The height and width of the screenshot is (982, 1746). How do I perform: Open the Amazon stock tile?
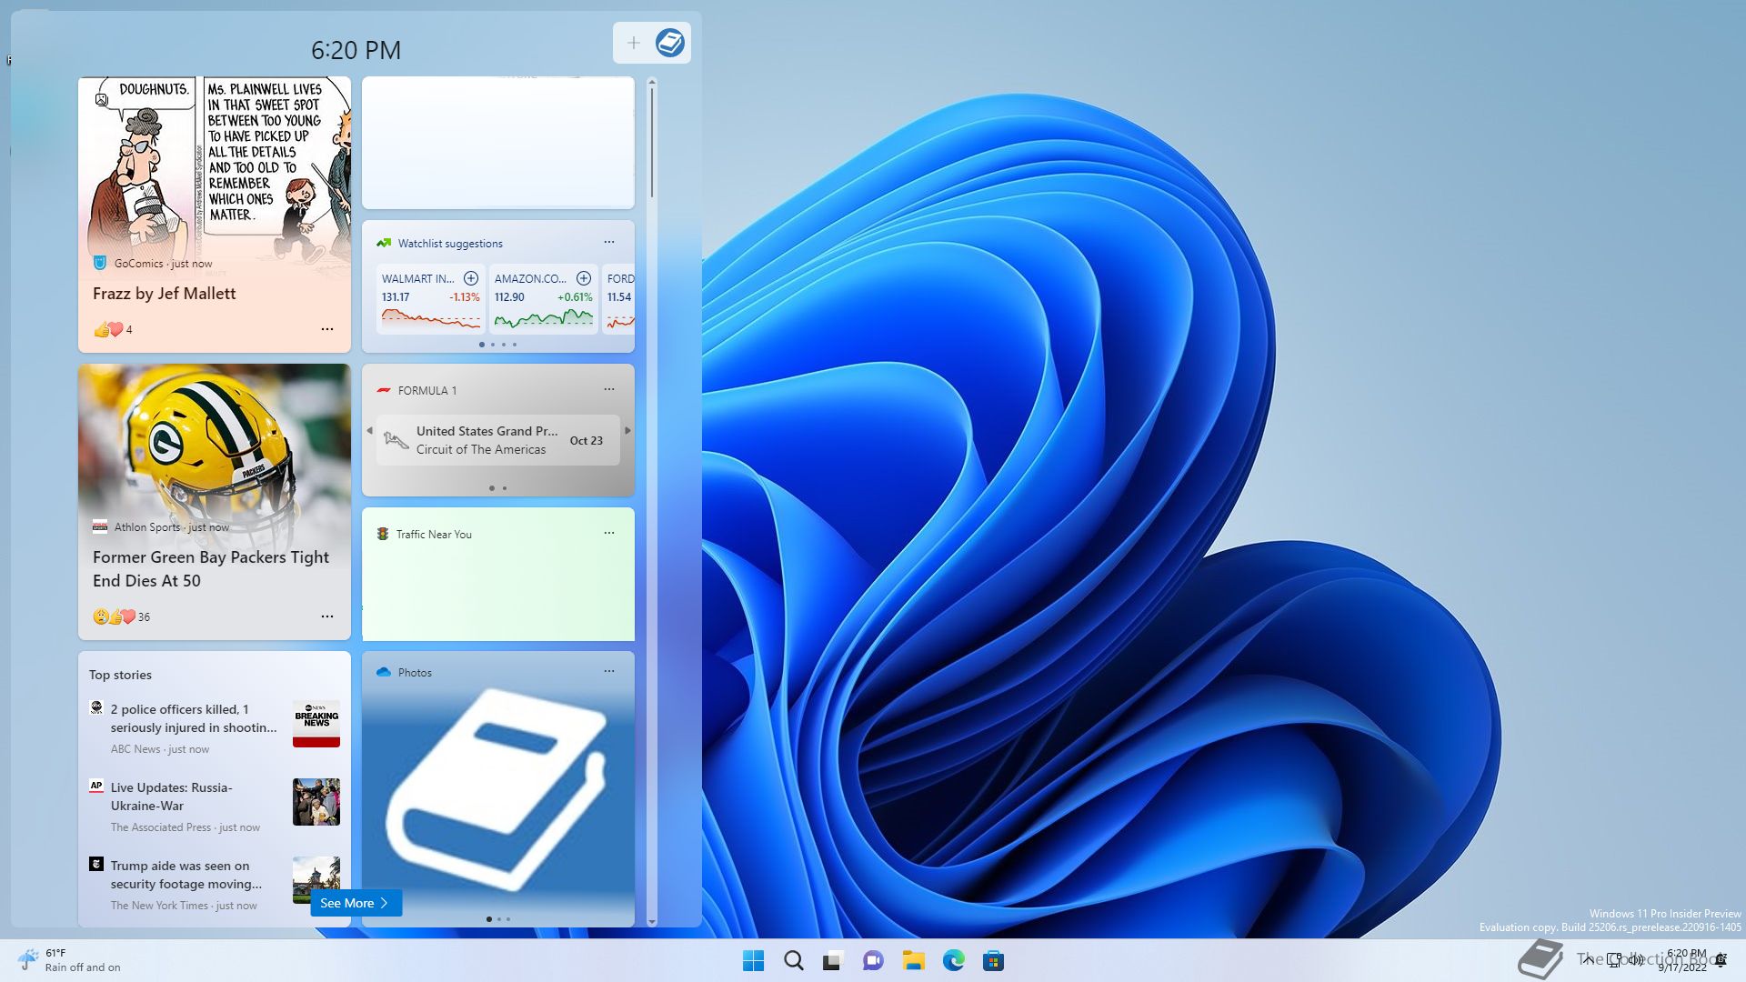pos(544,298)
